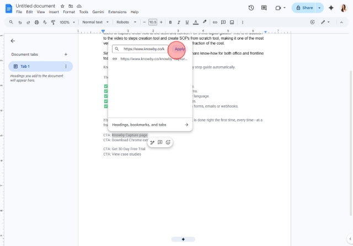The width and height of the screenshot is (353, 246).
Task: Open the highlight color picker
Action: click(x=205, y=22)
